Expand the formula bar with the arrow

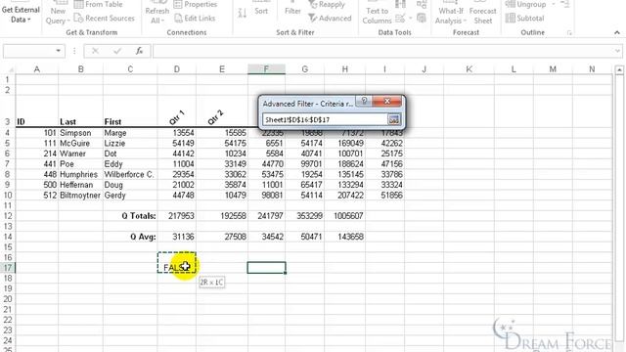click(617, 51)
